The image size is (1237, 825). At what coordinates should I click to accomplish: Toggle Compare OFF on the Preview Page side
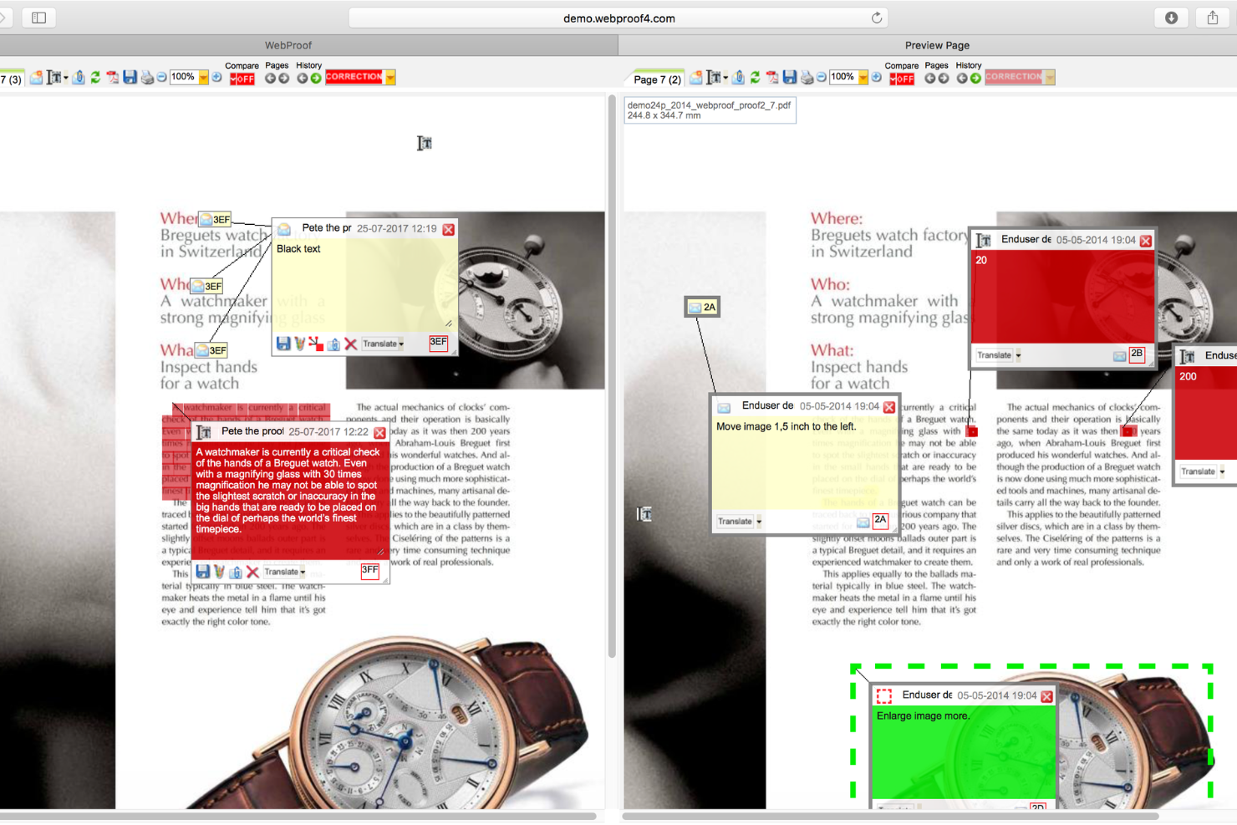[x=902, y=77]
